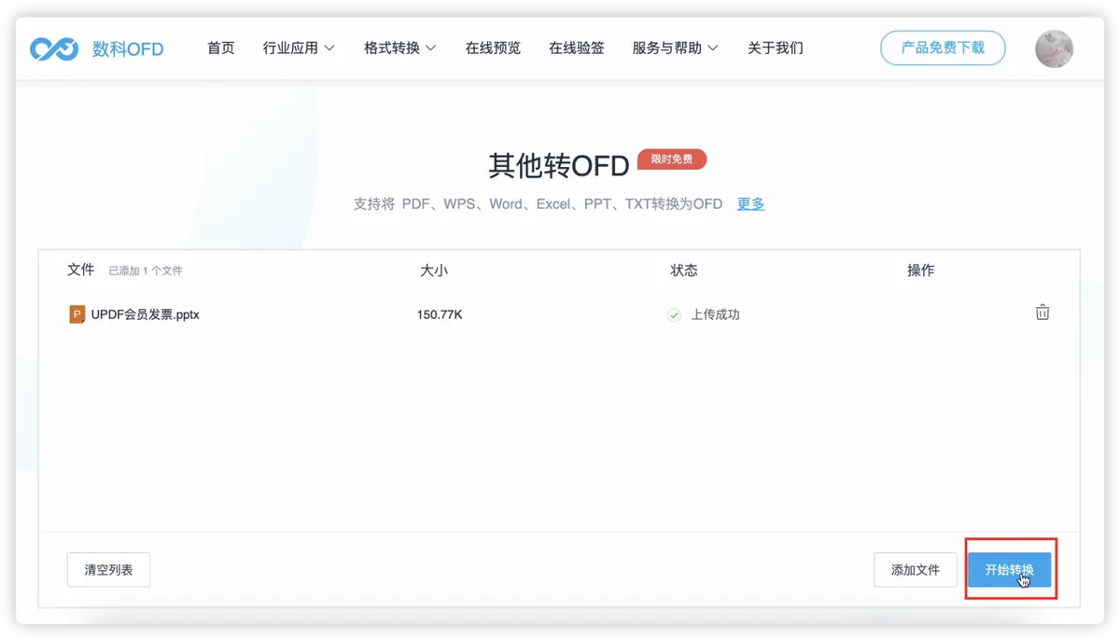Viewport: 1120px width, 640px height.
Task: Click the 更多 supported formats link
Action: pyautogui.click(x=750, y=204)
